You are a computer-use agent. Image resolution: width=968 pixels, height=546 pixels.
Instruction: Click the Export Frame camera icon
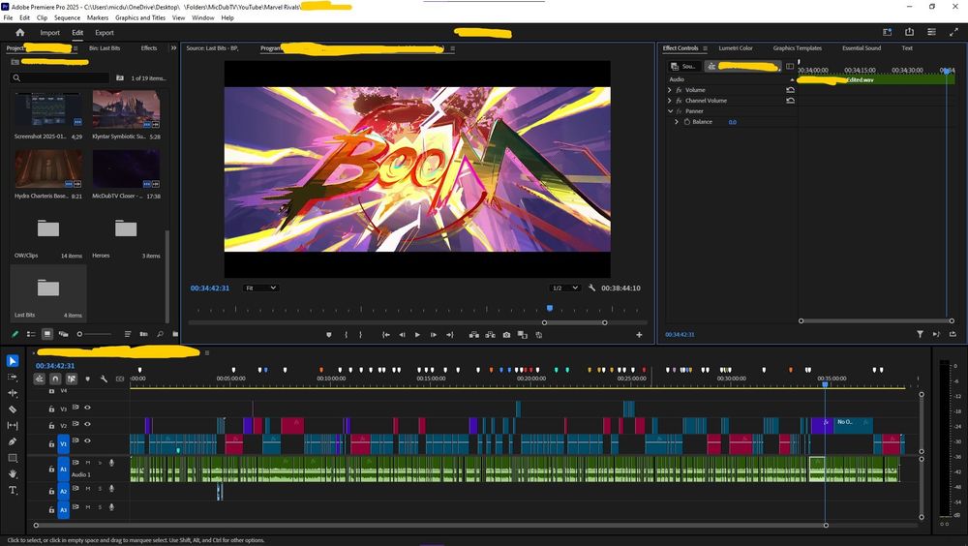point(506,335)
